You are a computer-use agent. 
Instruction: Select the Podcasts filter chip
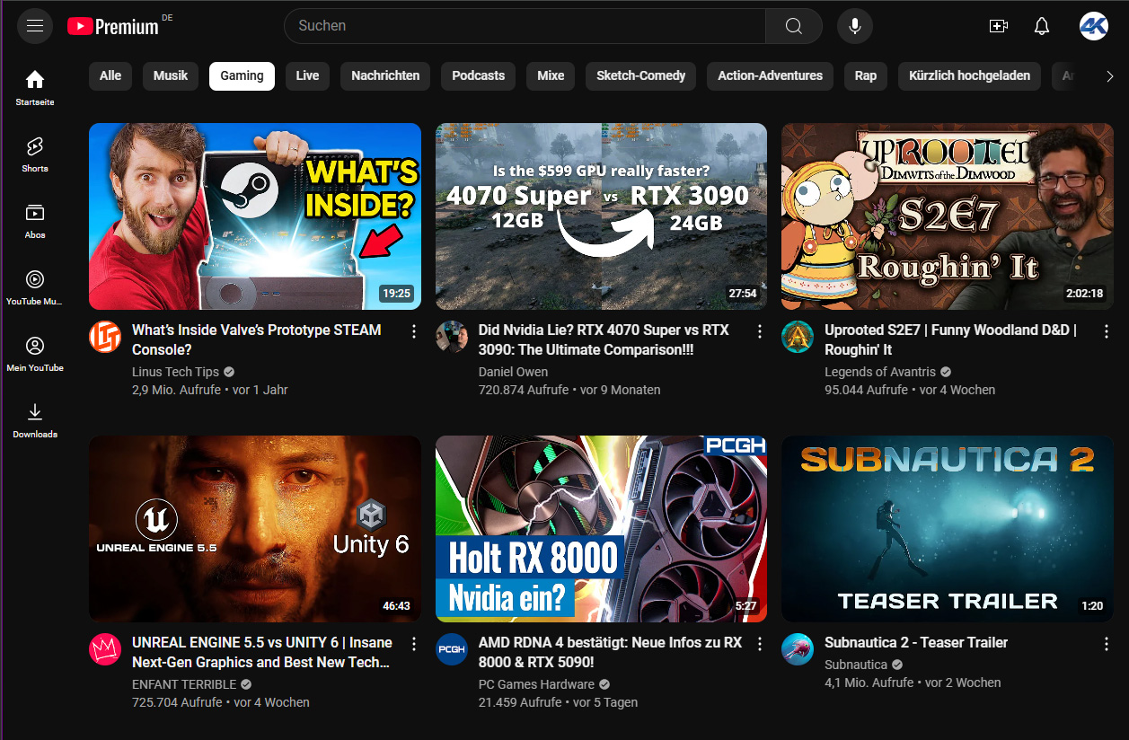(x=478, y=76)
